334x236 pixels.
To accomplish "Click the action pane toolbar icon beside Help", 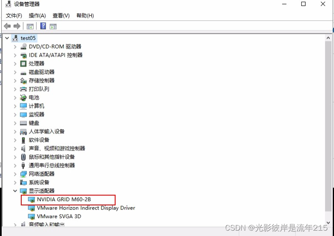I will pos(53,27).
